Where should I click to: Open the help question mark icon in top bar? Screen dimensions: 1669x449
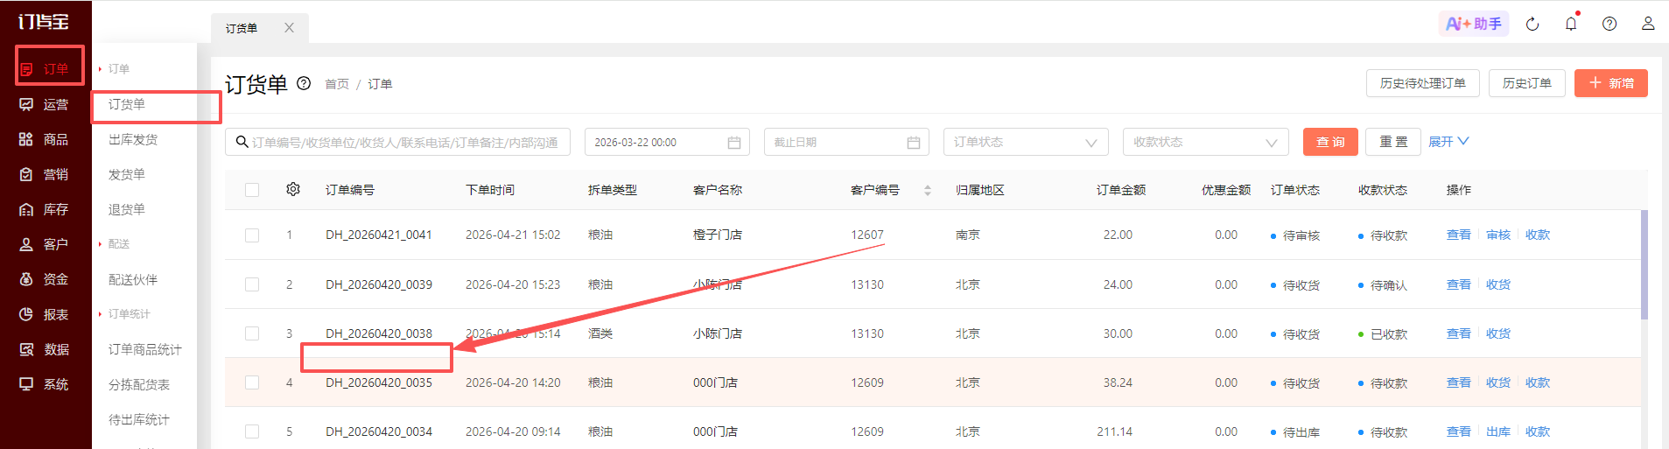[1609, 24]
